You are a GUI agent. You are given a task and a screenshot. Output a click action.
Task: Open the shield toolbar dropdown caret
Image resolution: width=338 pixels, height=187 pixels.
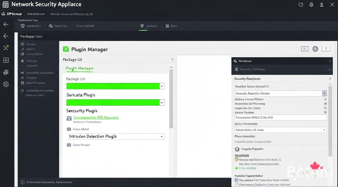coord(40,26)
